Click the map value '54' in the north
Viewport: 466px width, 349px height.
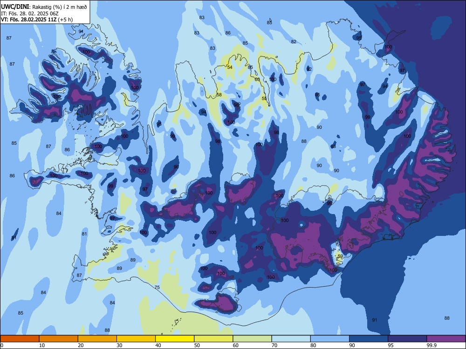[230, 67]
